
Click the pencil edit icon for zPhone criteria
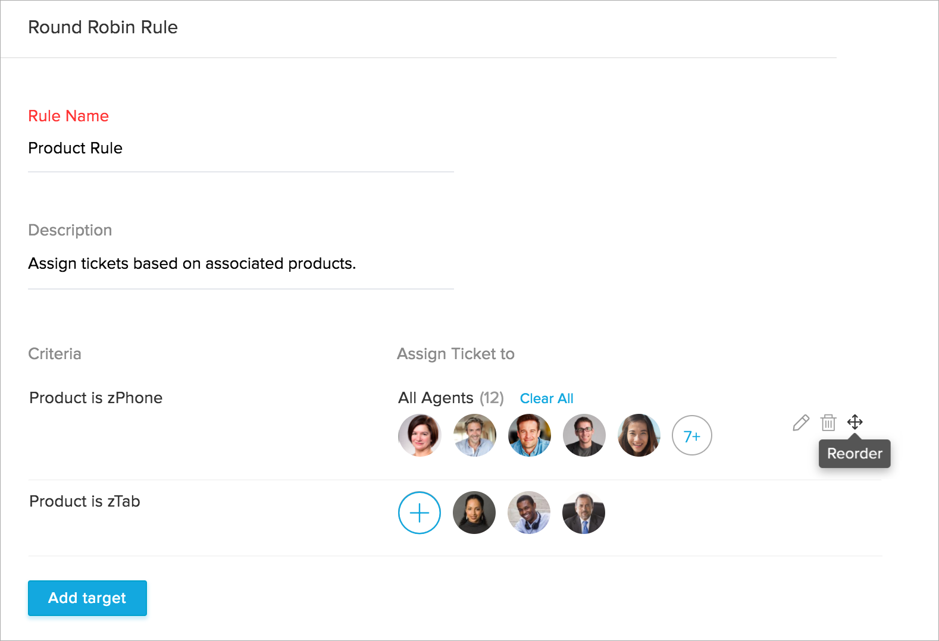801,423
